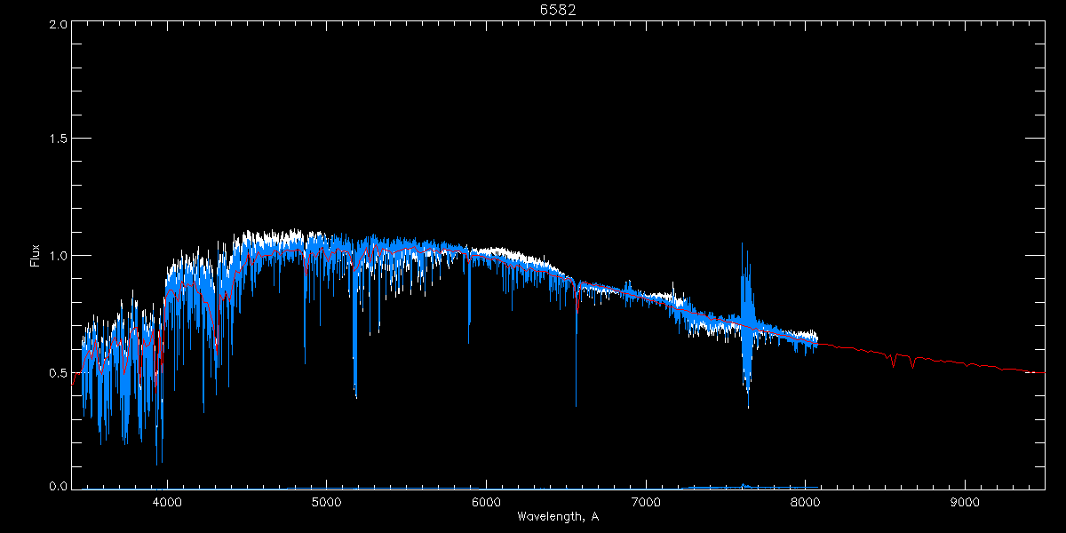Viewport: 1066px width, 533px height.
Task: Select the Flux axis label
Action: pos(36,256)
